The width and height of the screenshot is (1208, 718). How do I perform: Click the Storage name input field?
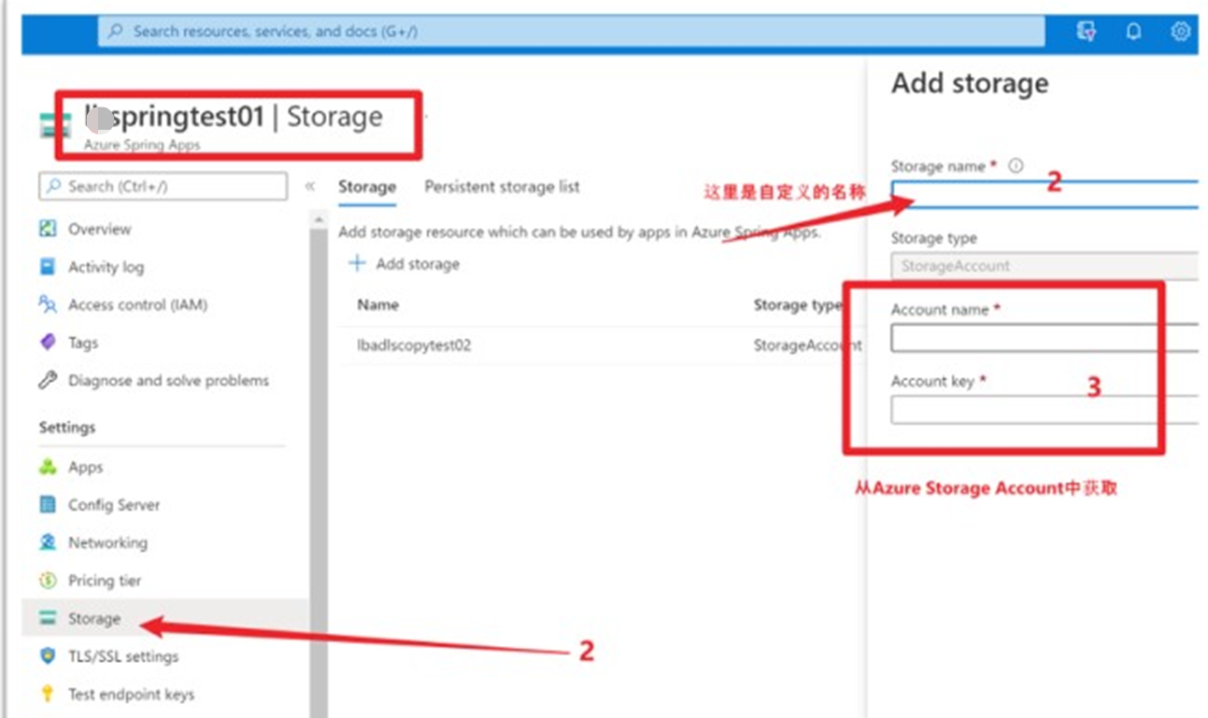tap(1044, 195)
